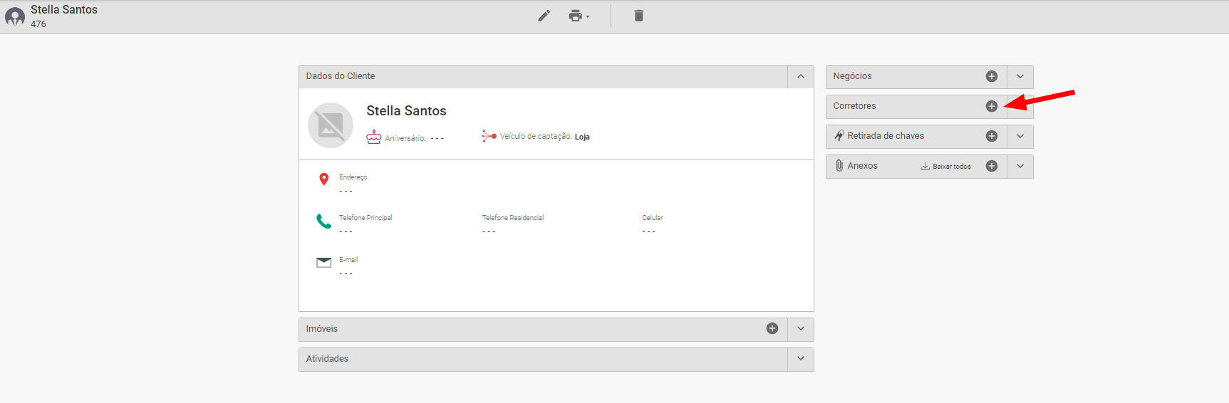Viewport: 1229px width, 403px height.
Task: Click the client photo placeholder
Action: pos(331,125)
